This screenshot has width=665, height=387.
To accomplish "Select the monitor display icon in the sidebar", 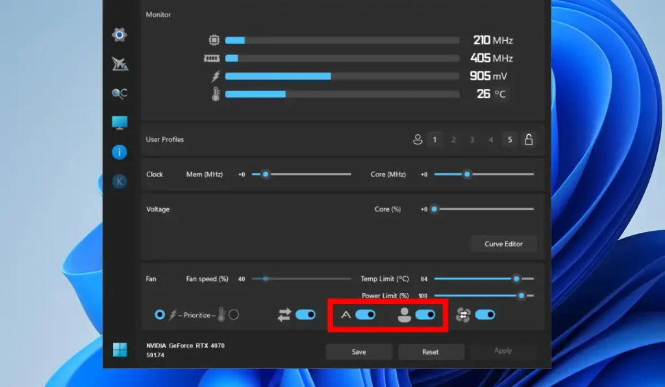I will pyautogui.click(x=119, y=122).
